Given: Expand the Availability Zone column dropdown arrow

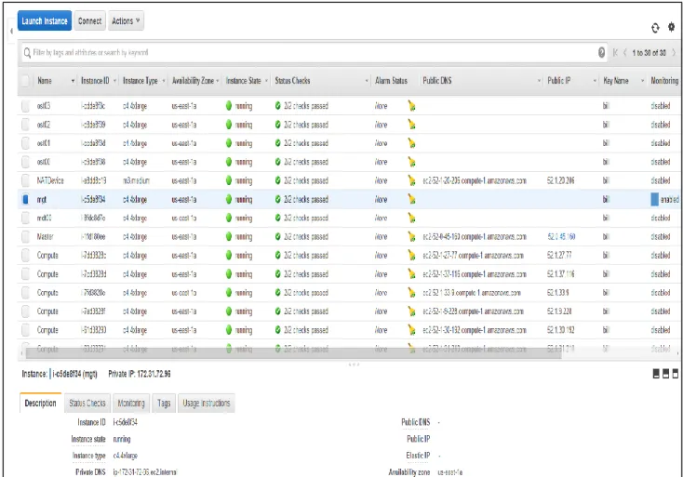Looking at the screenshot, I should pyautogui.click(x=218, y=81).
